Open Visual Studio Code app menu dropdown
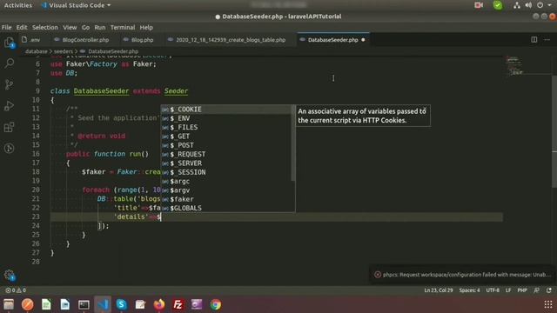Viewport: 557px width, 313px height. tap(76, 5)
